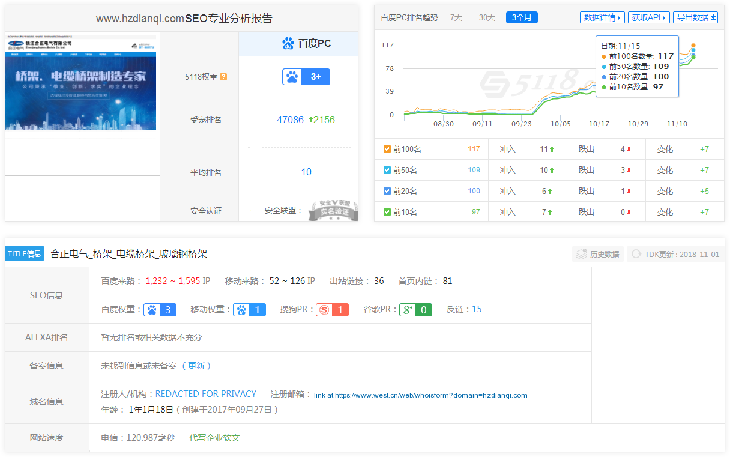Open the west.cn whois form link
The image size is (730, 457).
tap(430, 395)
